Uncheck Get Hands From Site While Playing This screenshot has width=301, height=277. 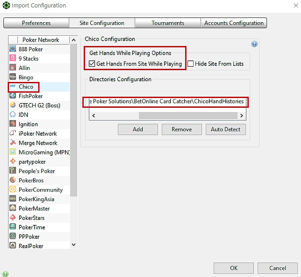[x=92, y=63]
